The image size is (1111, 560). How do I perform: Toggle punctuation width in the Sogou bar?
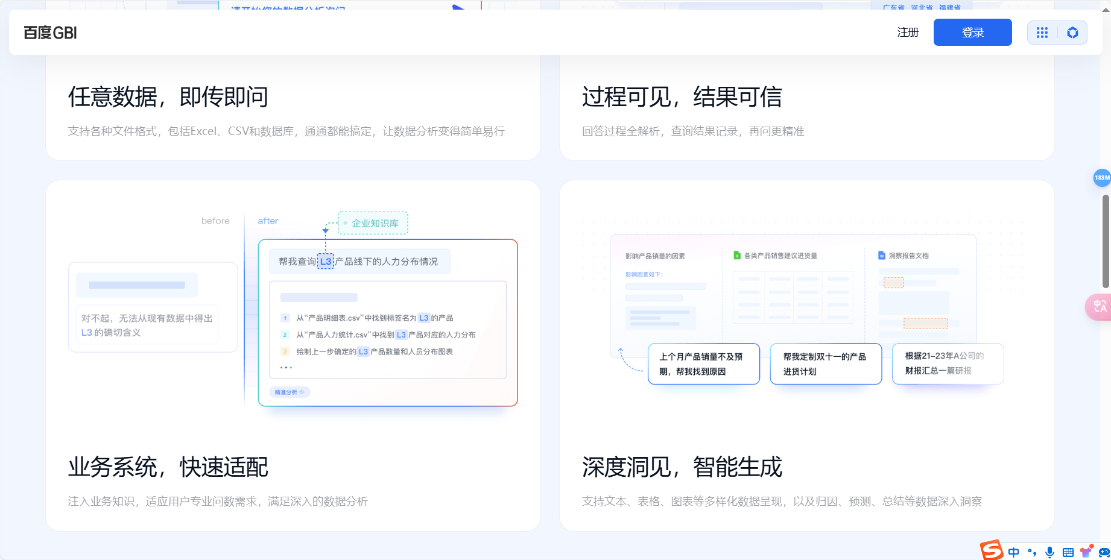pos(1032,552)
